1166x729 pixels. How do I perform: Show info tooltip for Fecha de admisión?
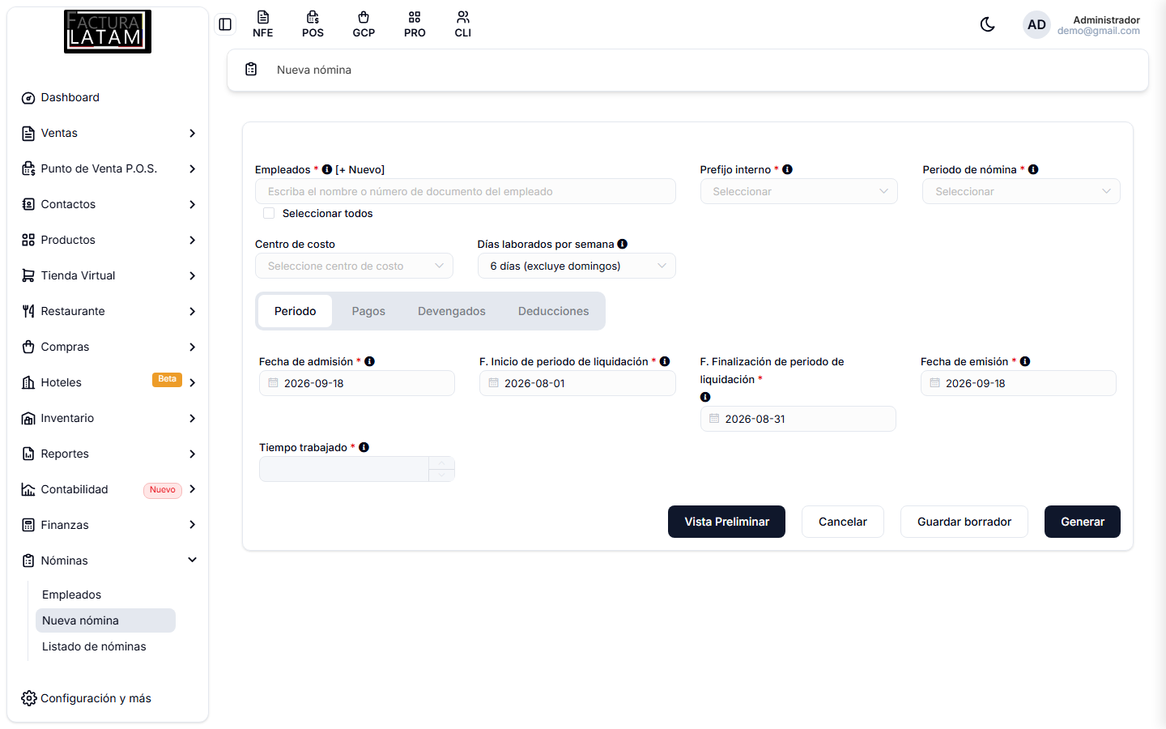[369, 361]
